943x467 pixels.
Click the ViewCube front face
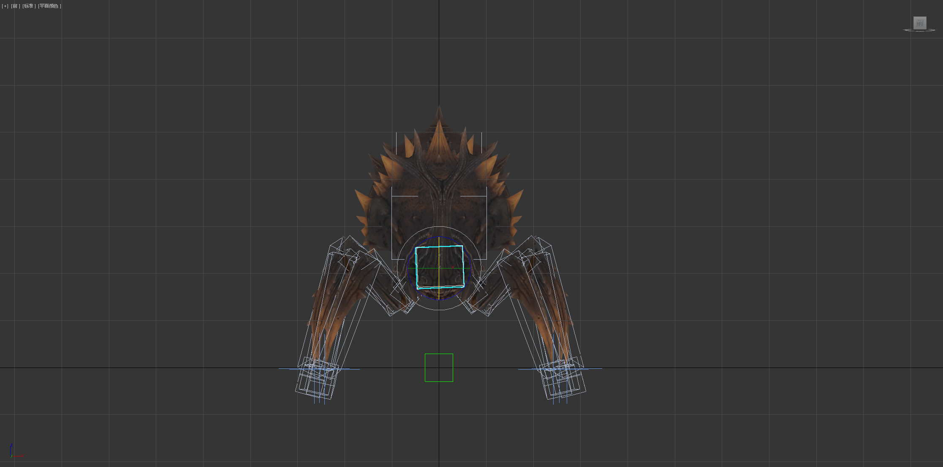tap(920, 23)
